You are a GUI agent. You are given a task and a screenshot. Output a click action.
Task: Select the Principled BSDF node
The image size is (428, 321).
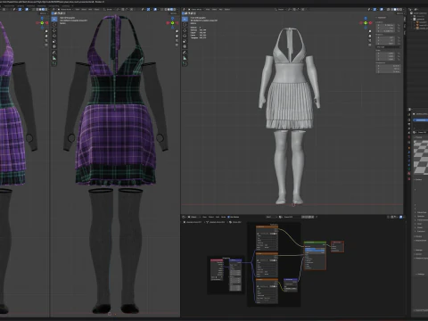[x=315, y=256]
